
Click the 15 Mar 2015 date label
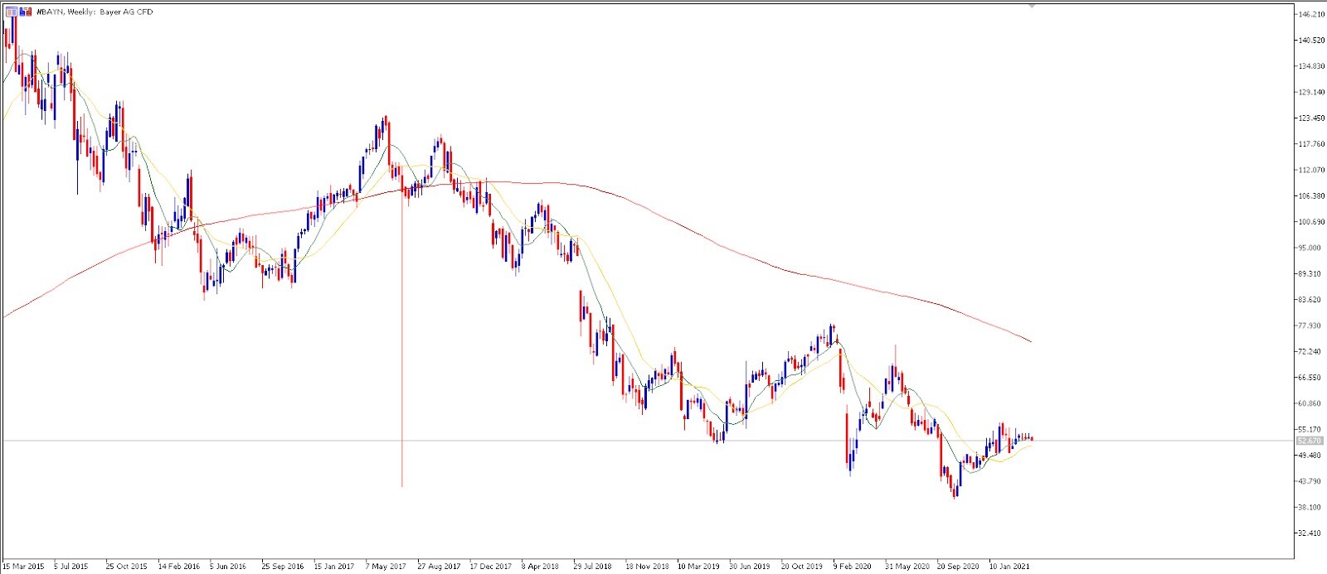pos(23,567)
